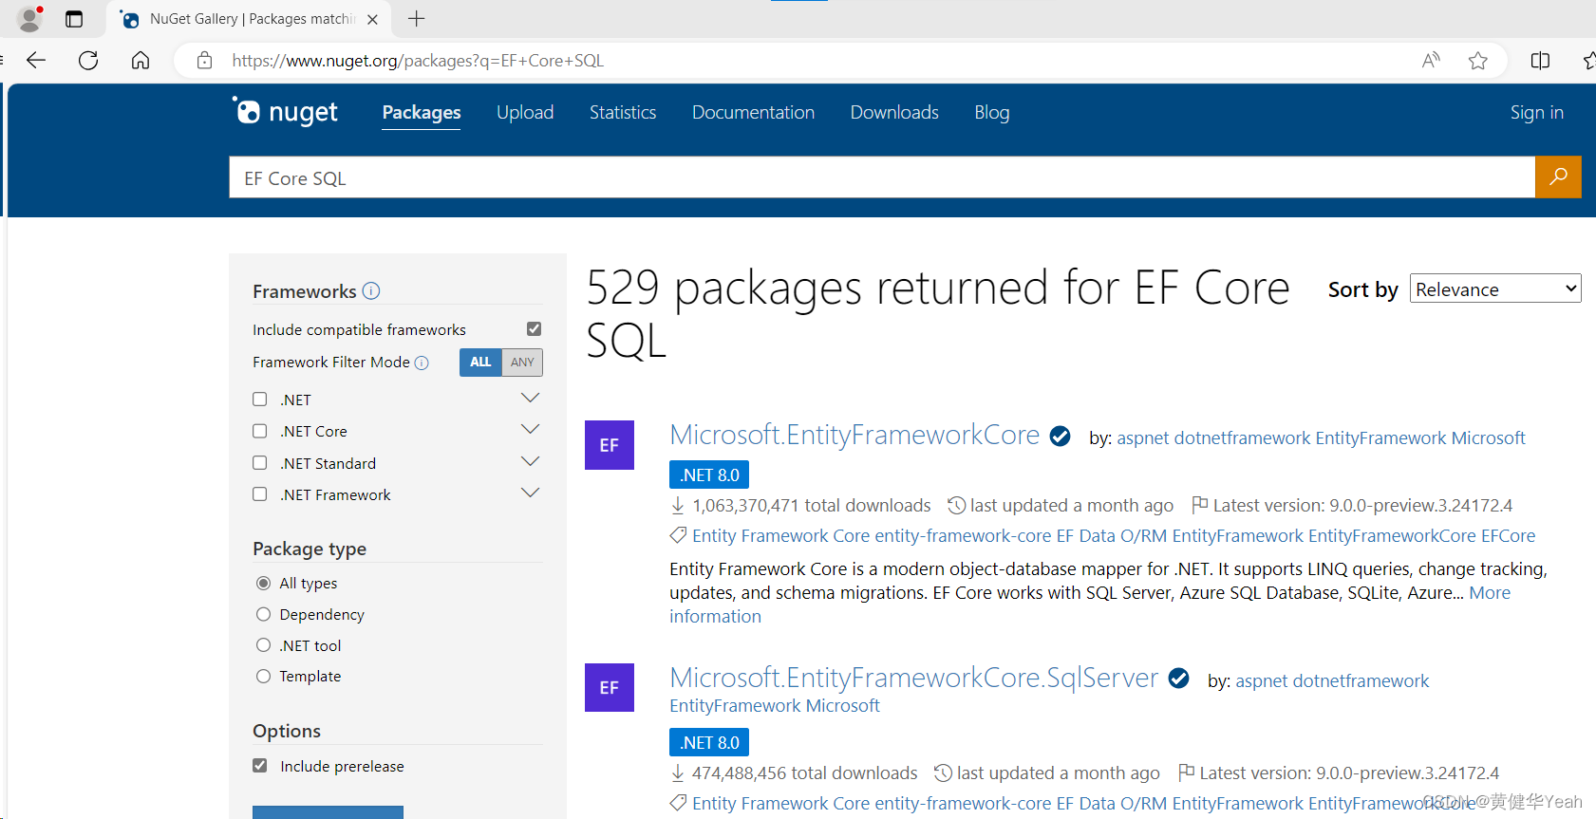Go to browser home page icon
1596x819 pixels.
click(x=141, y=61)
